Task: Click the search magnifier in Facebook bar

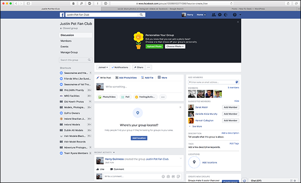Action: tap(141, 15)
